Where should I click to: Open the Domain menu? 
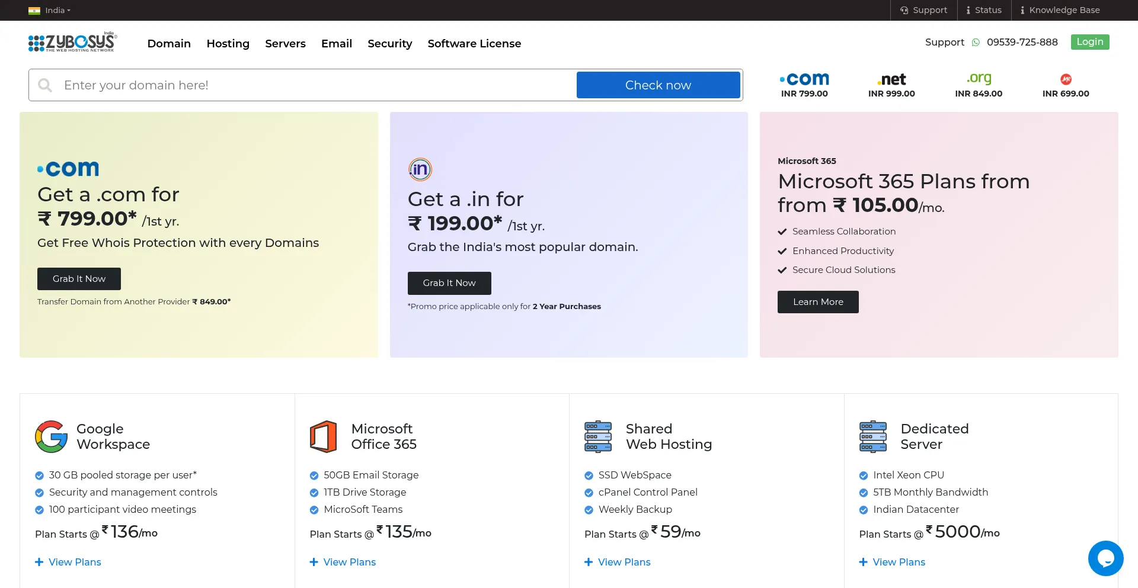click(x=169, y=43)
